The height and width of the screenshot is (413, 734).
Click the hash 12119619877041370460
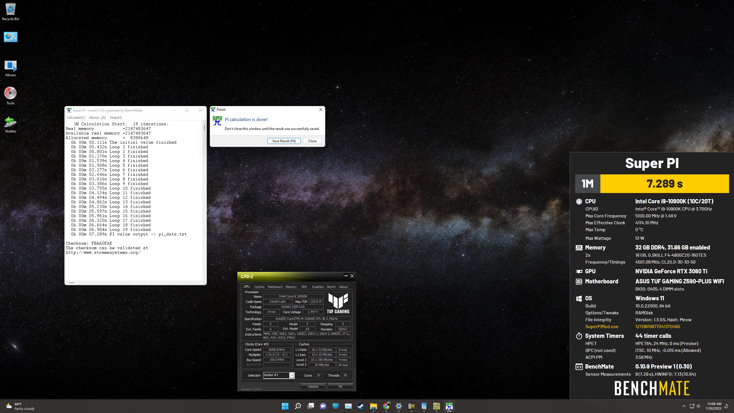(x=657, y=327)
